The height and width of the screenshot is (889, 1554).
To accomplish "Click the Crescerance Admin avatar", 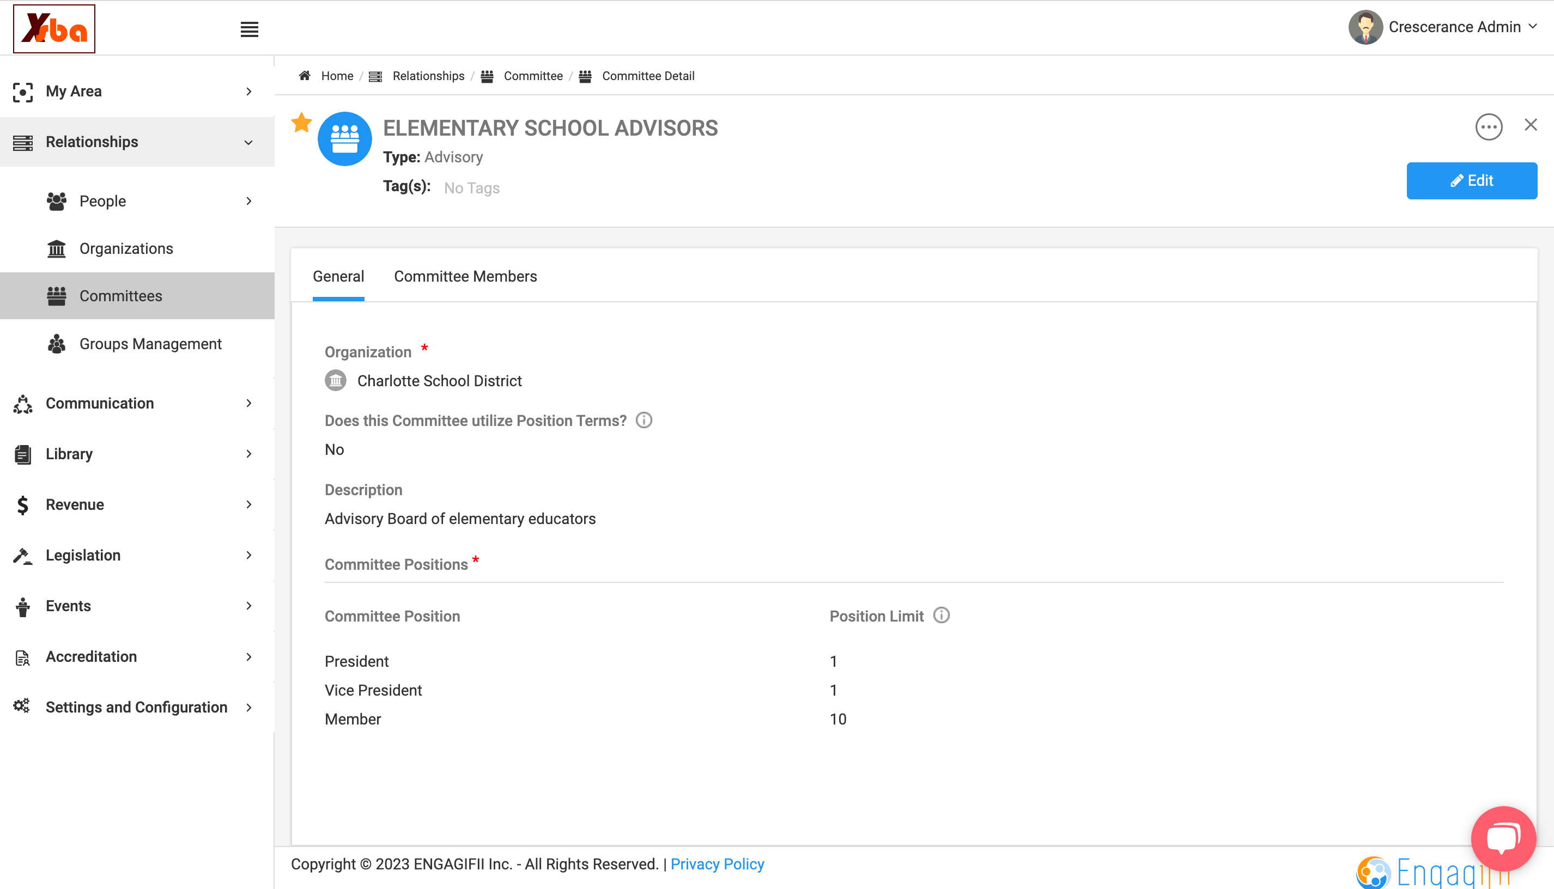I will [x=1365, y=27].
